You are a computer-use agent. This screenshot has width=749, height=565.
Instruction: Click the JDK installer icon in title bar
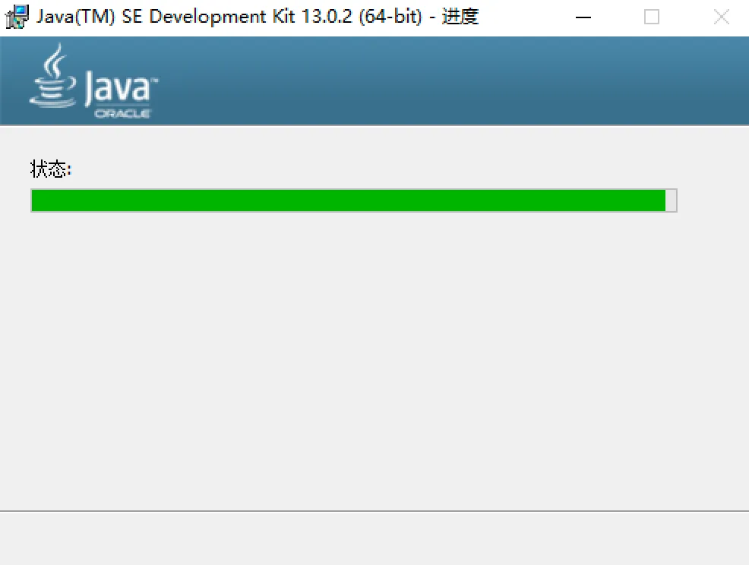click(x=17, y=17)
